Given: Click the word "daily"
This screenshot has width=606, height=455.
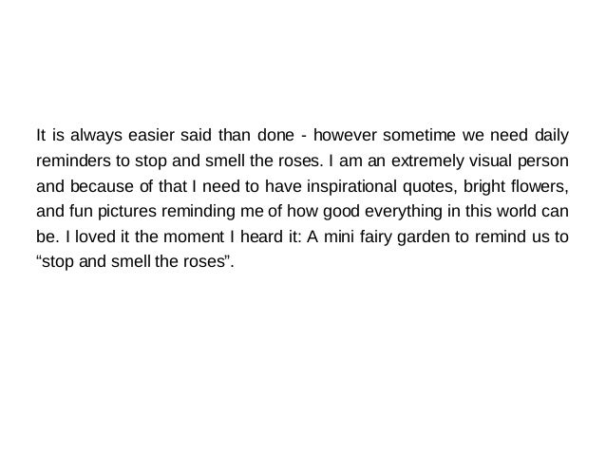Looking at the screenshot, I should coord(552,136).
